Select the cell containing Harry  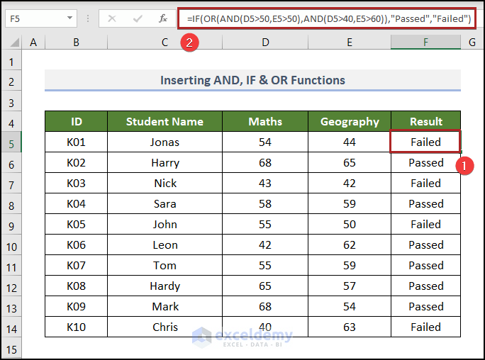[x=165, y=162]
